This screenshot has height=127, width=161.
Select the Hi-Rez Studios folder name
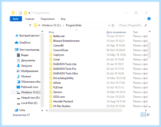62,106
